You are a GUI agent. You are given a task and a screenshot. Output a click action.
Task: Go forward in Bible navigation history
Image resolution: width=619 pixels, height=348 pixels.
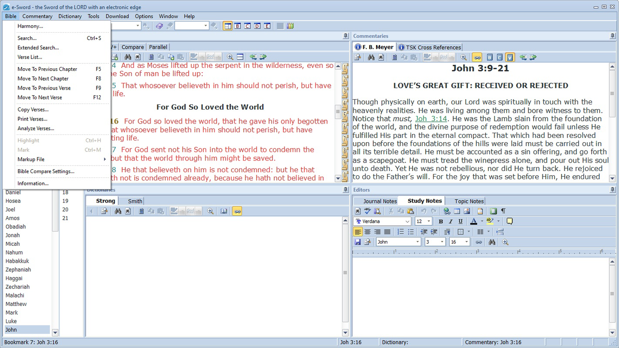(x=263, y=57)
